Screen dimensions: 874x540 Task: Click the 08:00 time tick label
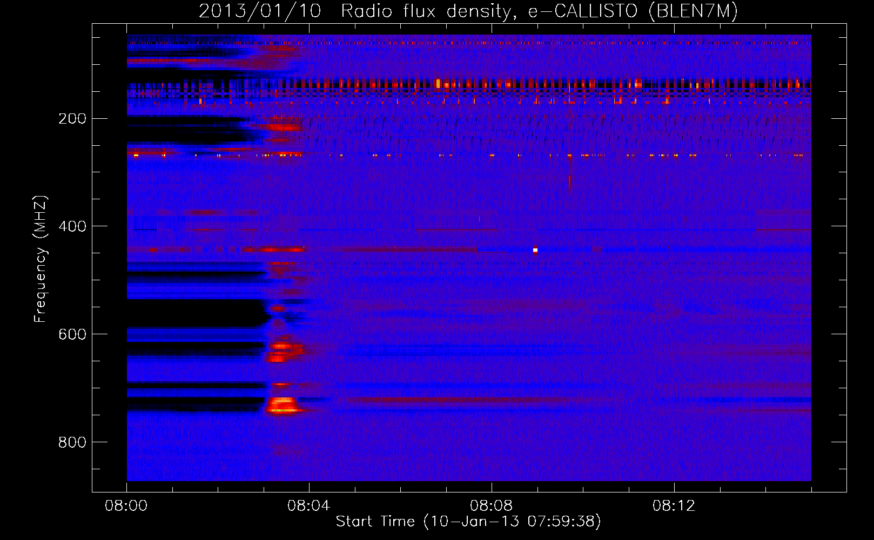click(126, 506)
